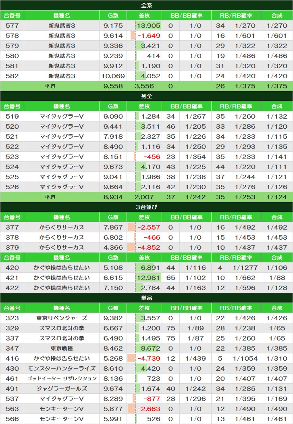The height and width of the screenshot is (424, 293).
Task: Click the 列全 section header
Action: coord(146,96)
